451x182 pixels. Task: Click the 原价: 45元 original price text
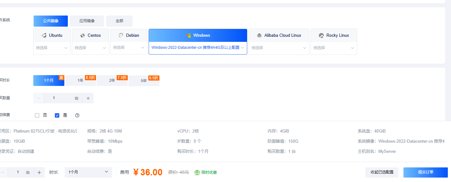(178, 172)
